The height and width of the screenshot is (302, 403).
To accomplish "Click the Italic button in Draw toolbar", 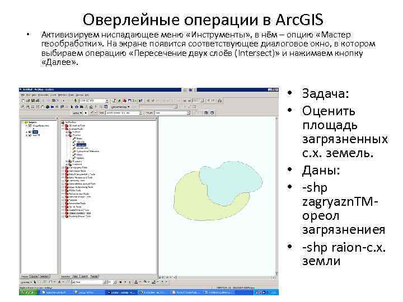I will coord(125,282).
